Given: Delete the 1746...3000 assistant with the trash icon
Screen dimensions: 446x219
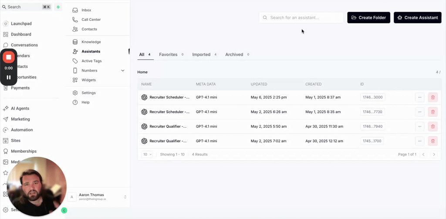Looking at the screenshot, I should (432, 97).
